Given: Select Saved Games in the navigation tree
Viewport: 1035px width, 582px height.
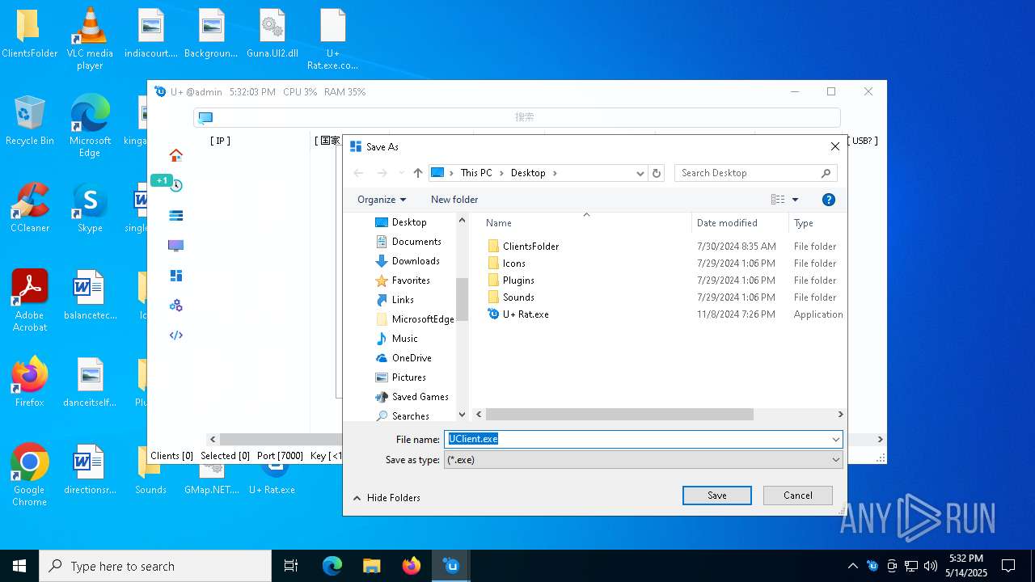Looking at the screenshot, I should click(420, 397).
